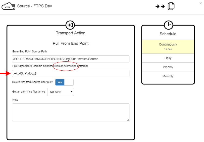Screen dimensions: 204x142
Task: Click the Schedule clock icon
Action: pyautogui.click(x=168, y=25)
